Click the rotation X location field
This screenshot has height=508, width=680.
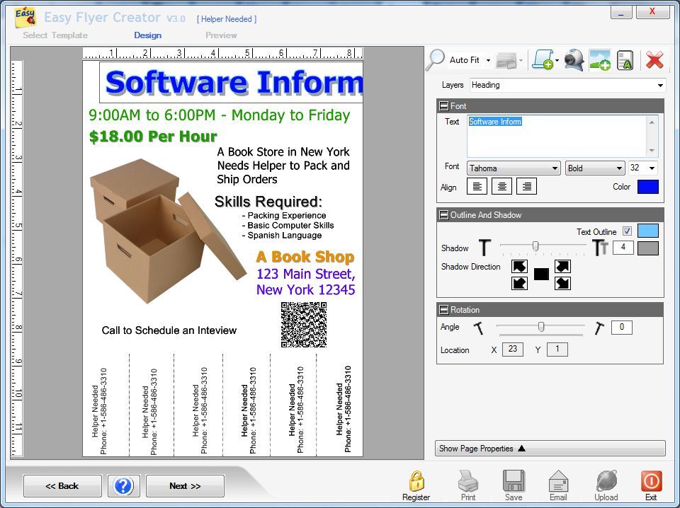pos(512,349)
